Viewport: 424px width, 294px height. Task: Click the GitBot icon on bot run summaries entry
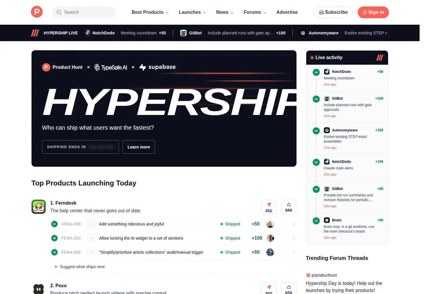327,189
